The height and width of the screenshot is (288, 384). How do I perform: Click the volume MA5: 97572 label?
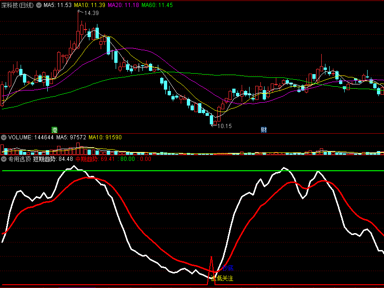(71, 137)
